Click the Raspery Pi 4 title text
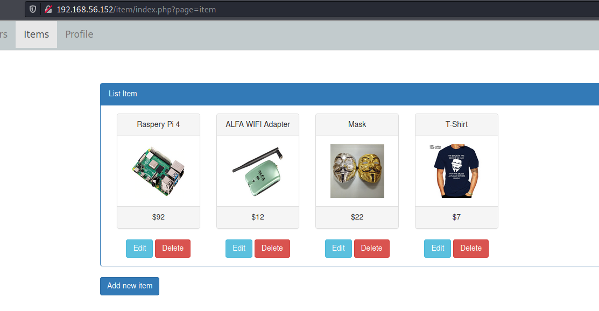599x311 pixels. pos(158,124)
